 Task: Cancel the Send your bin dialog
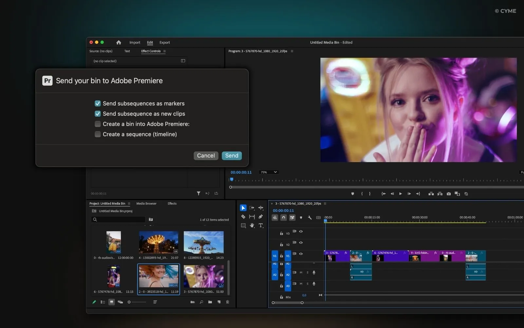[x=206, y=155]
